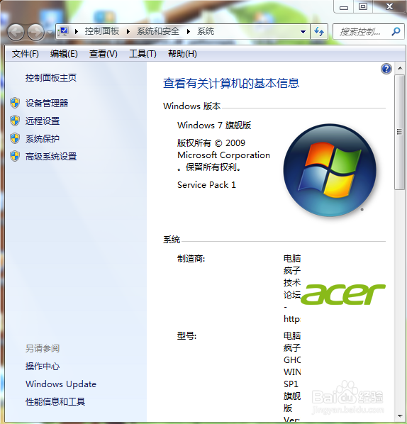
Task: Click the magnifier search icon
Action: tap(396, 32)
